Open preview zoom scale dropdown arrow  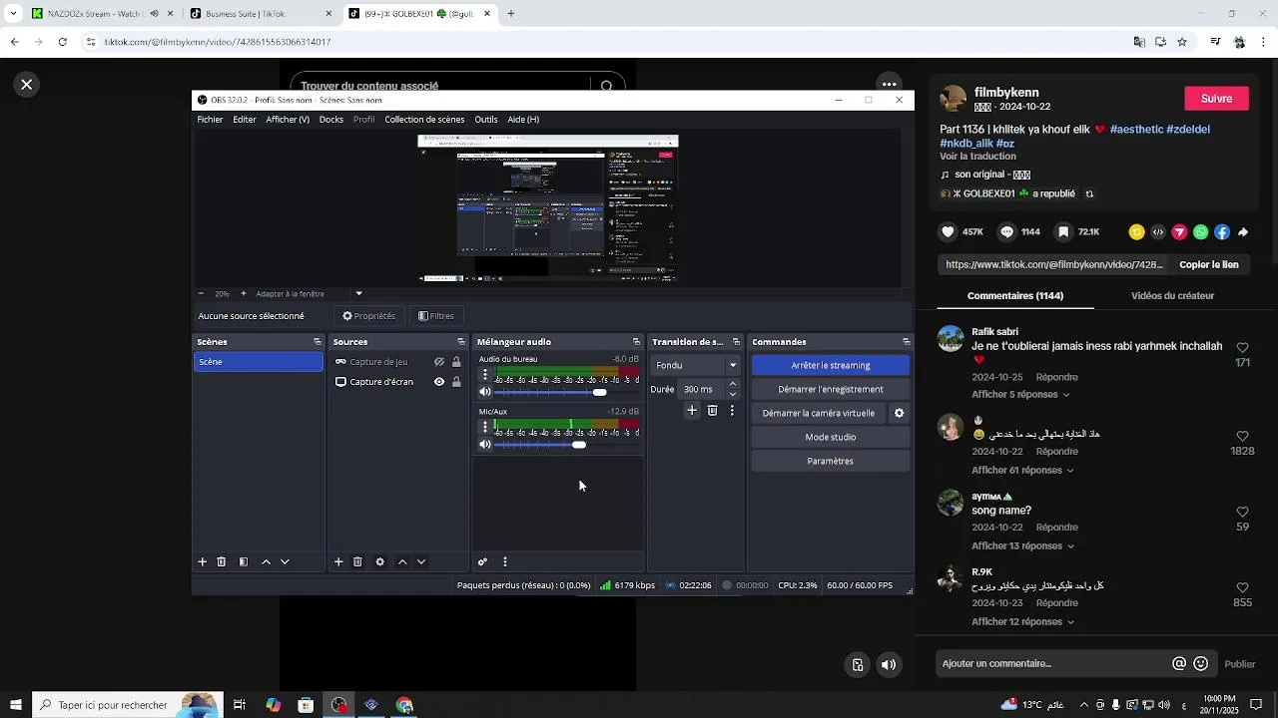tap(358, 294)
